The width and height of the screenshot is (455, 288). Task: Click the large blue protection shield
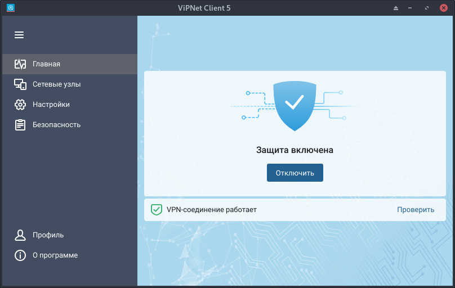coord(294,103)
